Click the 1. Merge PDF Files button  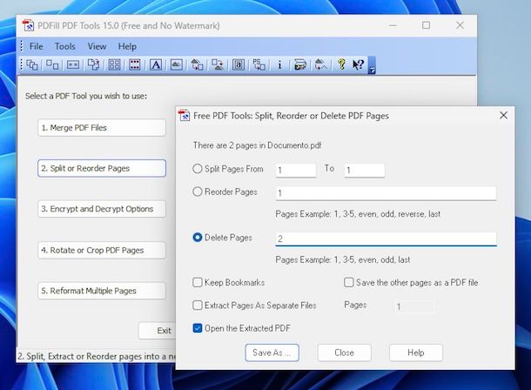[102, 128]
